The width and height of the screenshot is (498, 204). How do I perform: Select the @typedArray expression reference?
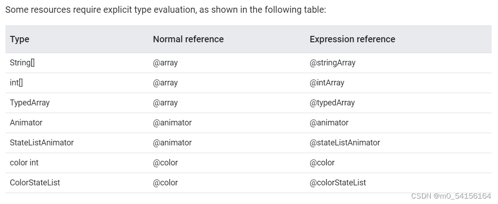click(x=332, y=103)
